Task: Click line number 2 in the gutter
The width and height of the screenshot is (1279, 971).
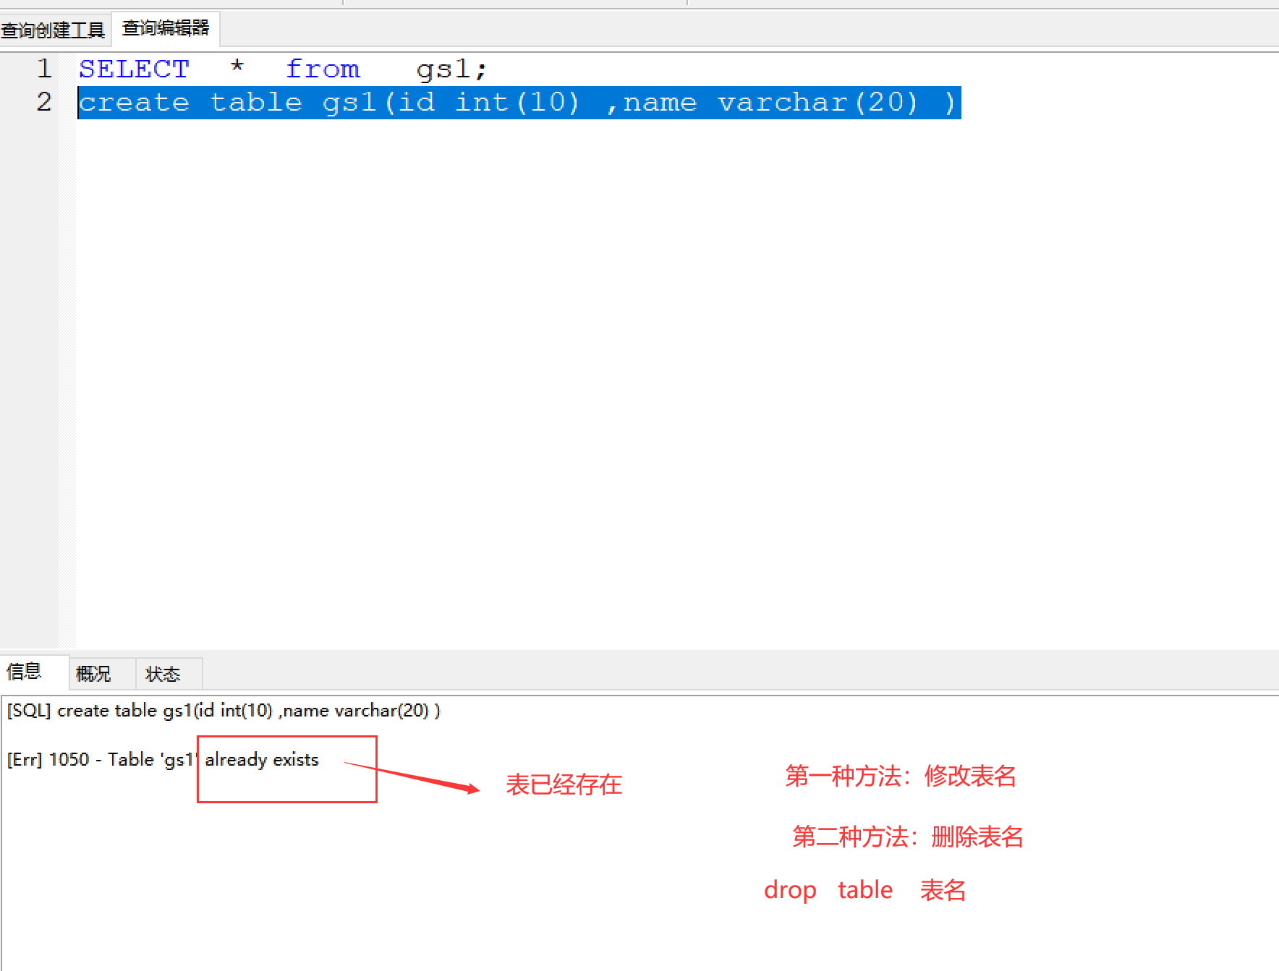Action: tap(44, 102)
